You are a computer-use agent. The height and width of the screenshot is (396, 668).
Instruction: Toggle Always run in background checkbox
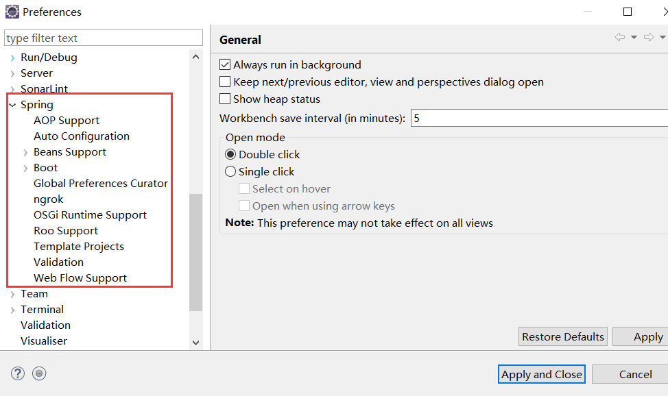click(225, 64)
